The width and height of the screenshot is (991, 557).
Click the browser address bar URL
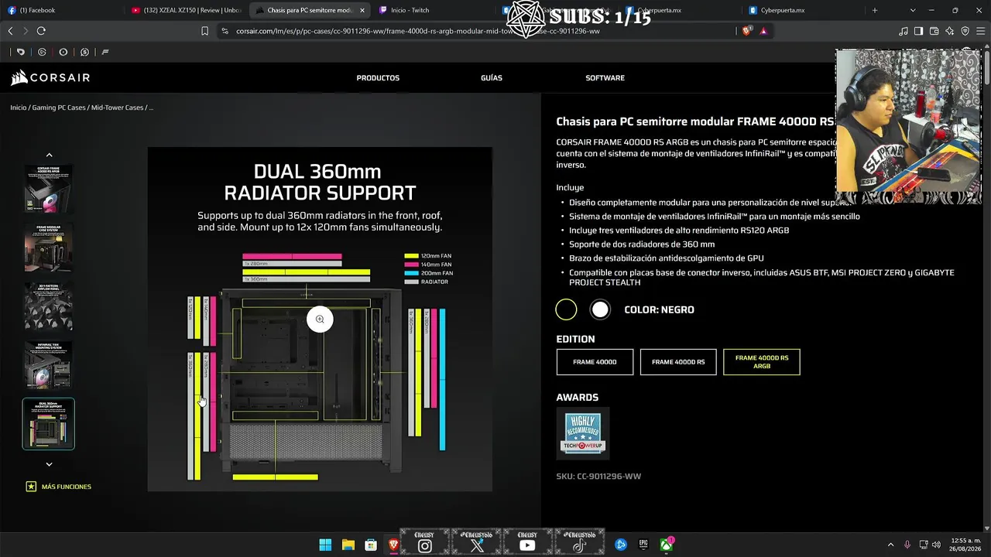tap(418, 31)
